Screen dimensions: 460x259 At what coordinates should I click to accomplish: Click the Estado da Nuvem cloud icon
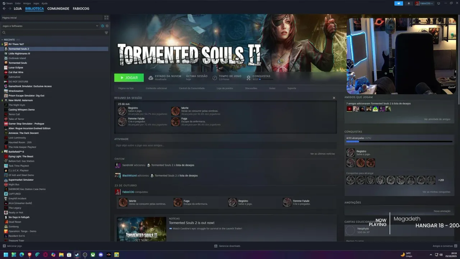[151, 78]
